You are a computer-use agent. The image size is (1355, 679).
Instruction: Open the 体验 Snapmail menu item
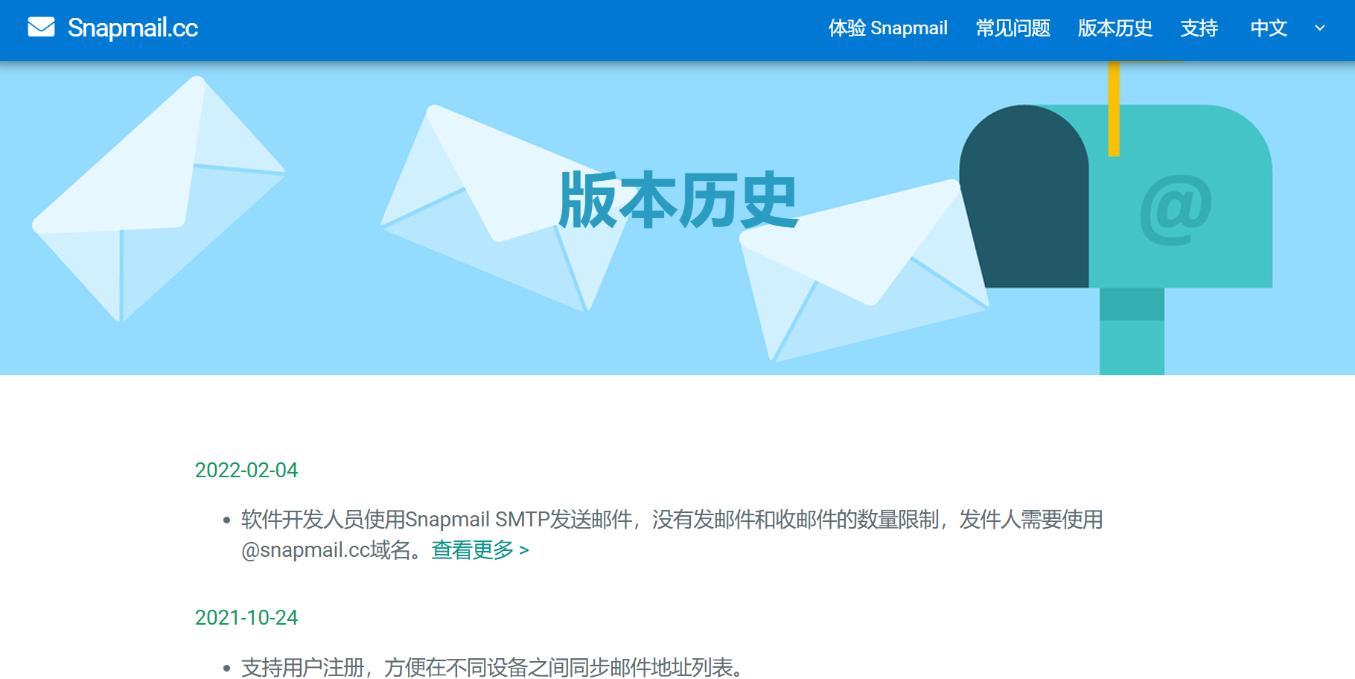tap(887, 28)
